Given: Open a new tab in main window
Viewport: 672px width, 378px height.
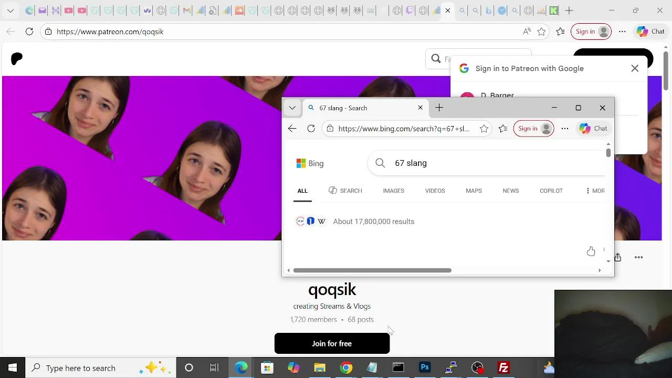Looking at the screenshot, I should click(x=569, y=10).
